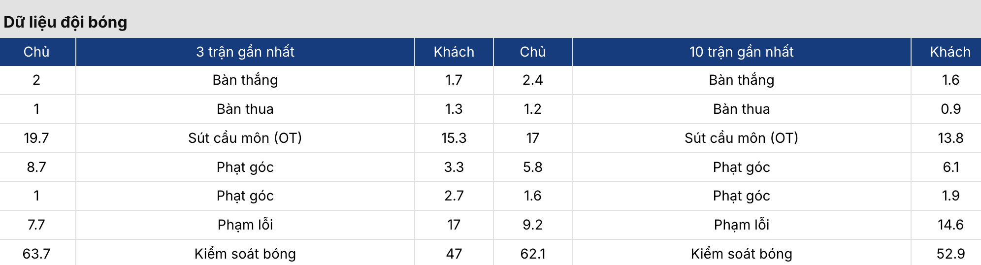Viewport: 981px width, 265px height.
Task: Select the away possession value 47
Action: click(454, 254)
